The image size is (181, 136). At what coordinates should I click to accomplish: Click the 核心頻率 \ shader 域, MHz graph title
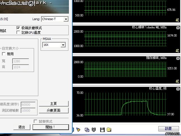(149, 27)
